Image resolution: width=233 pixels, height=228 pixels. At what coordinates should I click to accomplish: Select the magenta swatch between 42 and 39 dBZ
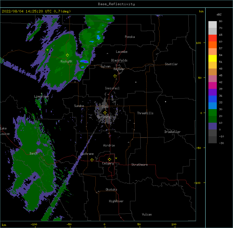(212, 85)
